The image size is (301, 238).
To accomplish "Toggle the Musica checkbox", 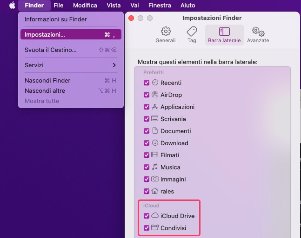I will [147, 167].
